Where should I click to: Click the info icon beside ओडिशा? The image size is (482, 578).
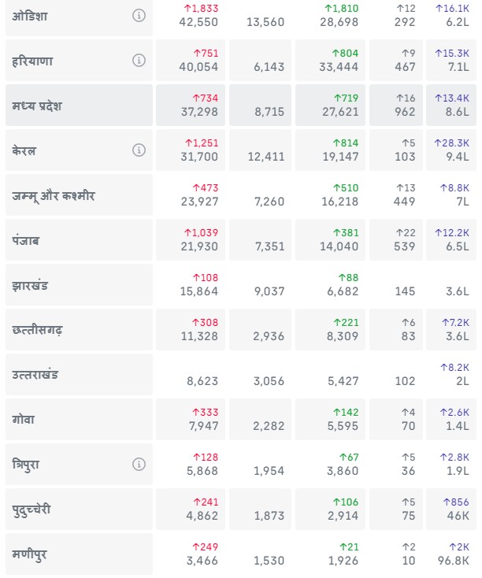(x=139, y=16)
